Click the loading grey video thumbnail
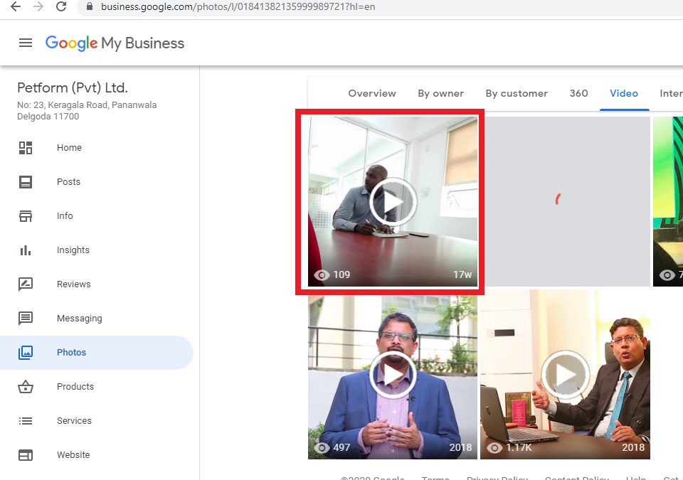 [566, 201]
